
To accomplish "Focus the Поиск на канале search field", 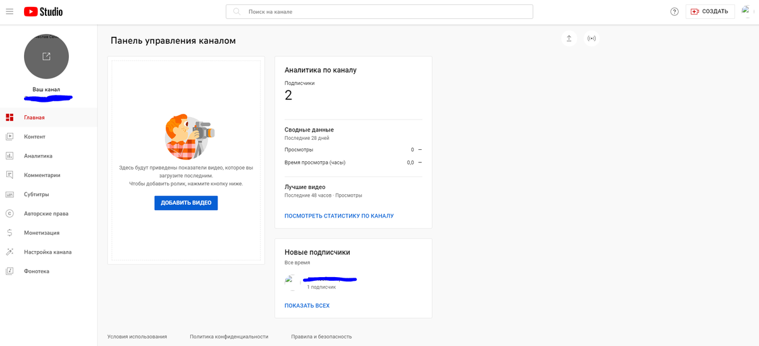I will (379, 11).
